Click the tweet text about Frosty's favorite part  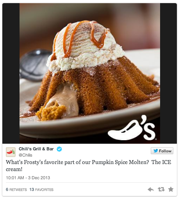(x=89, y=166)
